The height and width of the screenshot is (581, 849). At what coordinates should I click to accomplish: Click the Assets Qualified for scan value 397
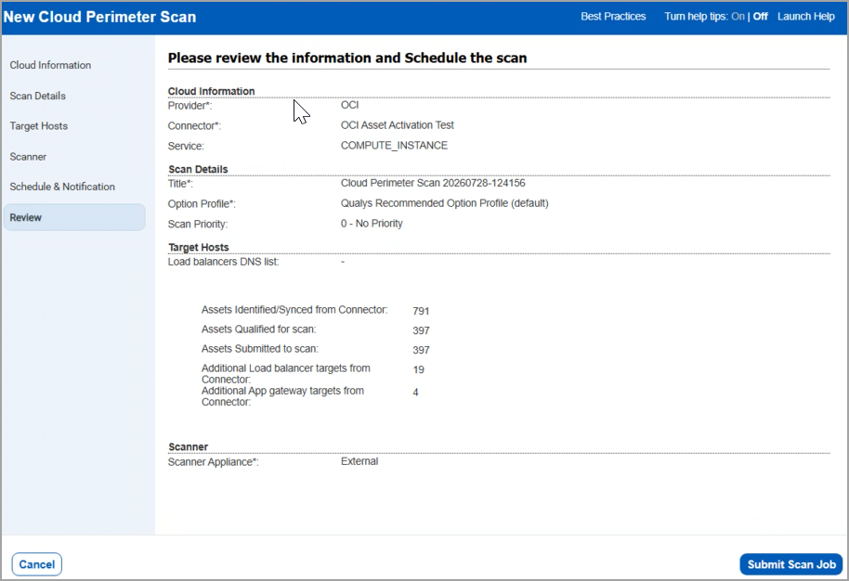[421, 330]
